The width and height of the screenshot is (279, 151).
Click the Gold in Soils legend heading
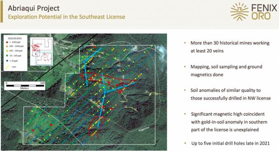tap(15, 38)
